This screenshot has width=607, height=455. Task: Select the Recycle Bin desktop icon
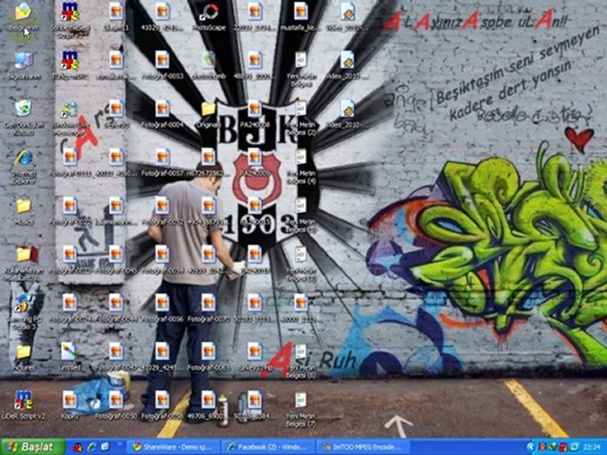tap(23, 117)
